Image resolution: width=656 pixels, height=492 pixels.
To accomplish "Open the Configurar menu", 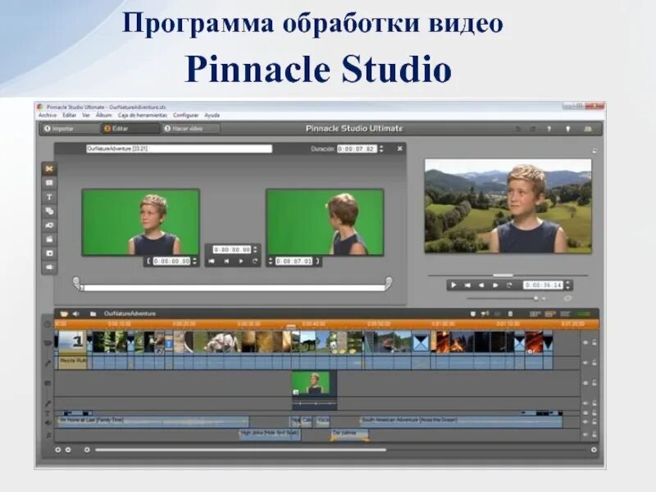I will click(x=186, y=115).
